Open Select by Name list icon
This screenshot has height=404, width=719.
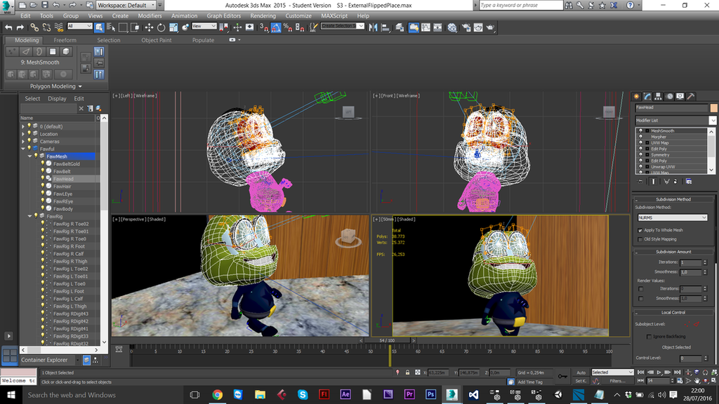pyautogui.click(x=111, y=27)
